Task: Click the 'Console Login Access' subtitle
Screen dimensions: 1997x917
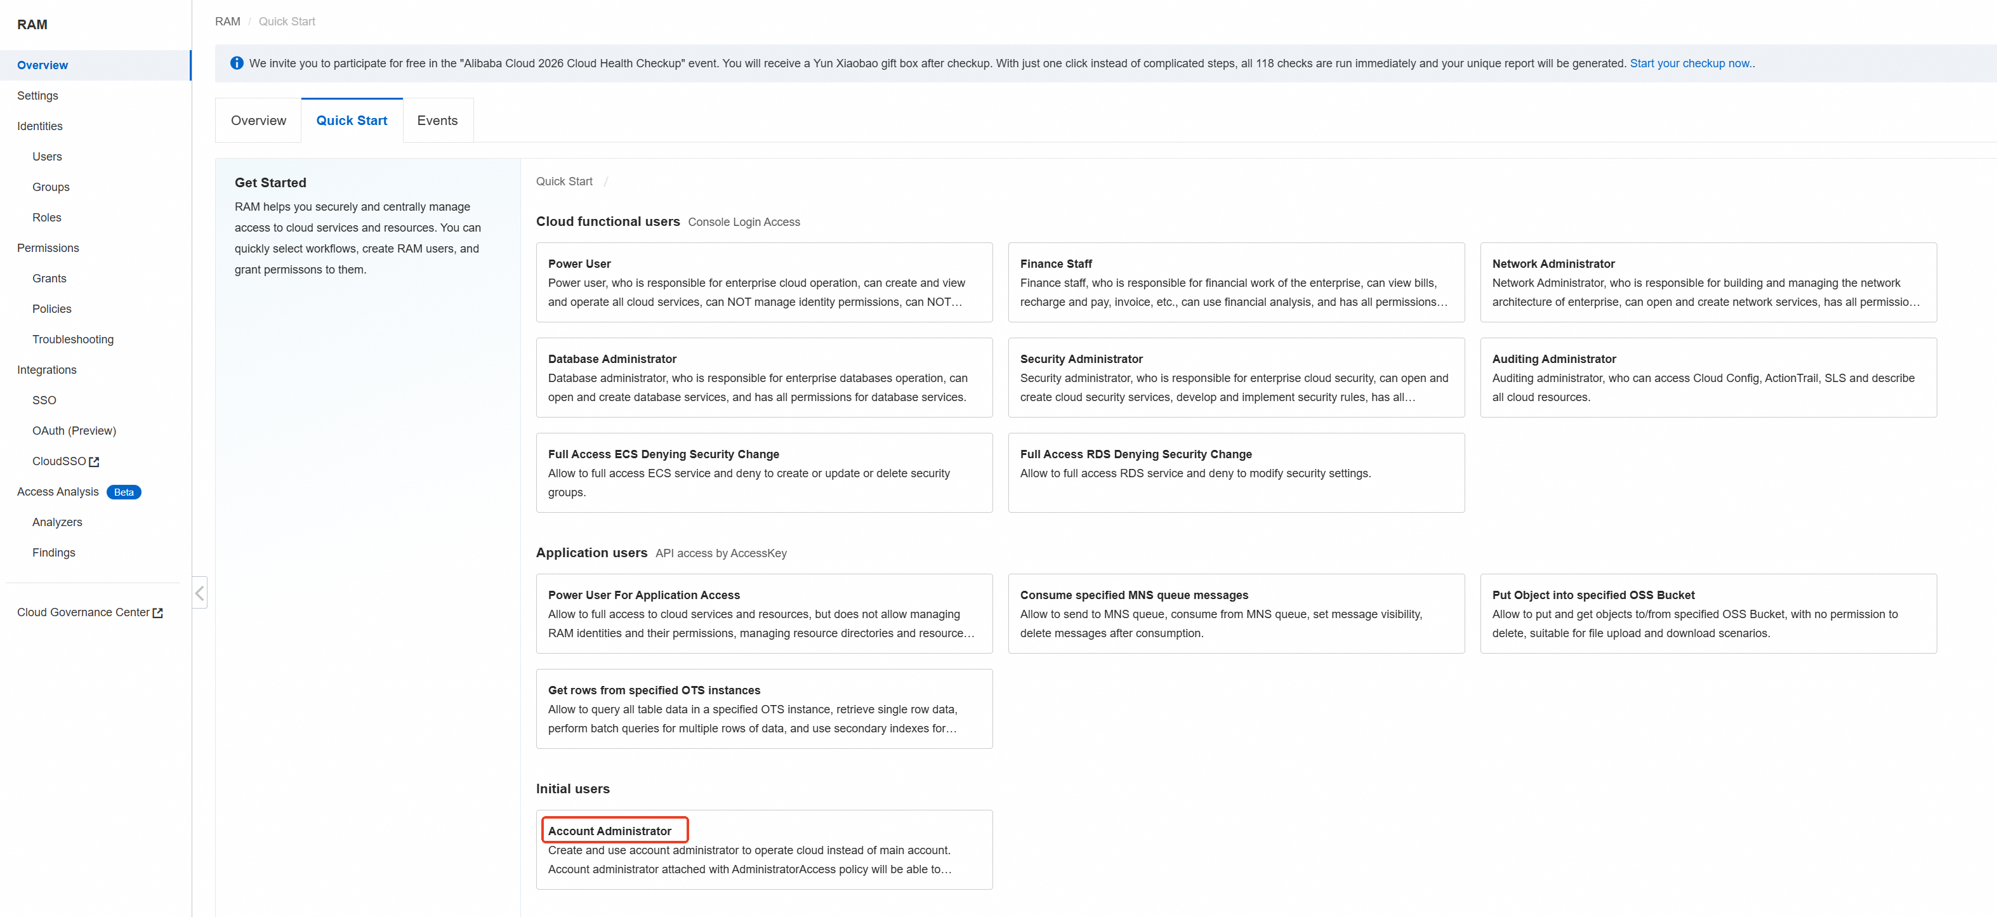Action: click(x=744, y=223)
